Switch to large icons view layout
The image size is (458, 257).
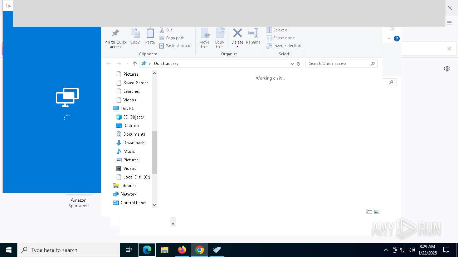377,212
